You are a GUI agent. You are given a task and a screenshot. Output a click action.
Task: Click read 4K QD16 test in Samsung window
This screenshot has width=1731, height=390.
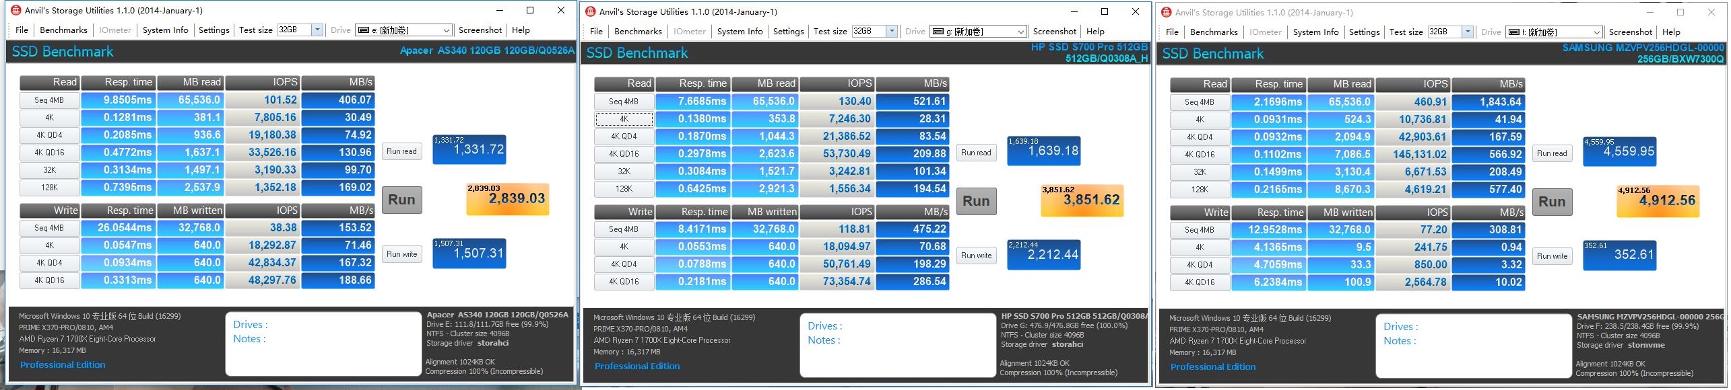1200,155
